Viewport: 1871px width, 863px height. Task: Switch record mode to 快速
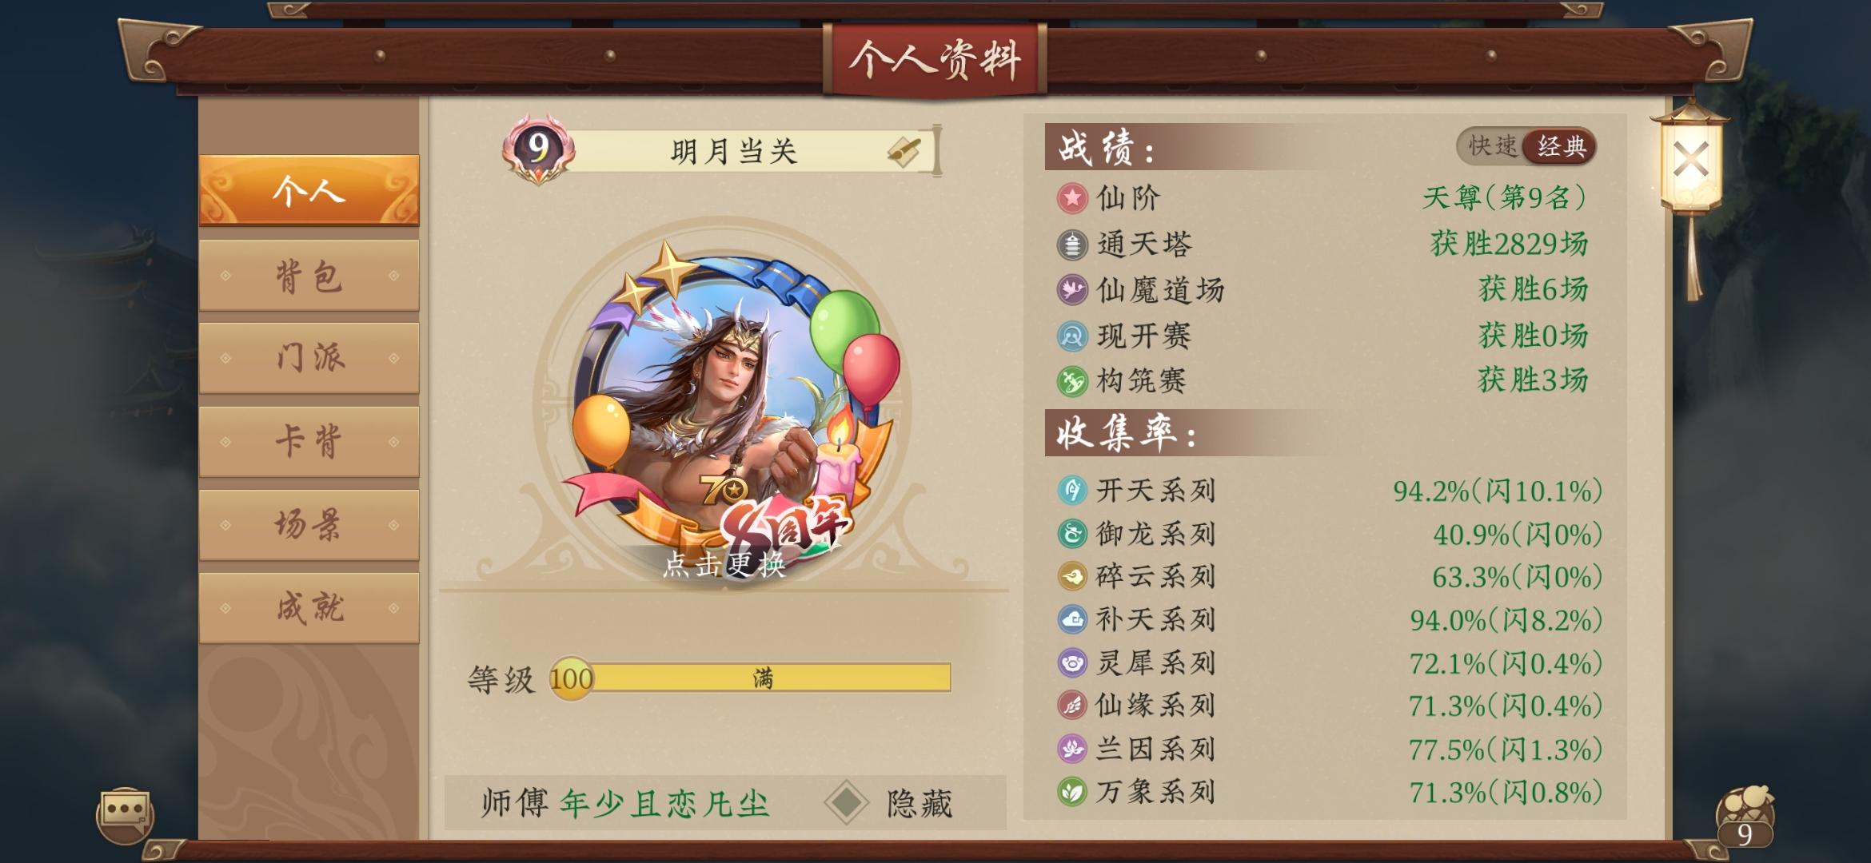1492,146
